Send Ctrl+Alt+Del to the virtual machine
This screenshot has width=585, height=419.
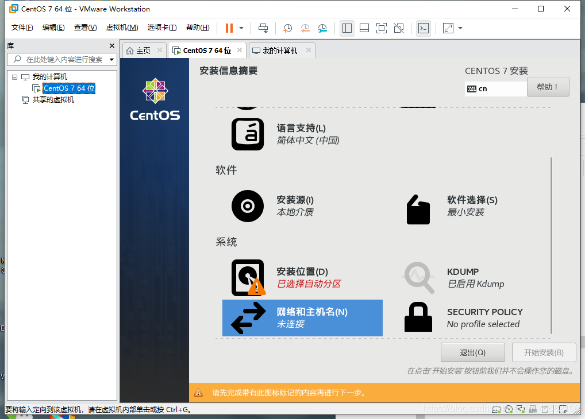(x=263, y=28)
